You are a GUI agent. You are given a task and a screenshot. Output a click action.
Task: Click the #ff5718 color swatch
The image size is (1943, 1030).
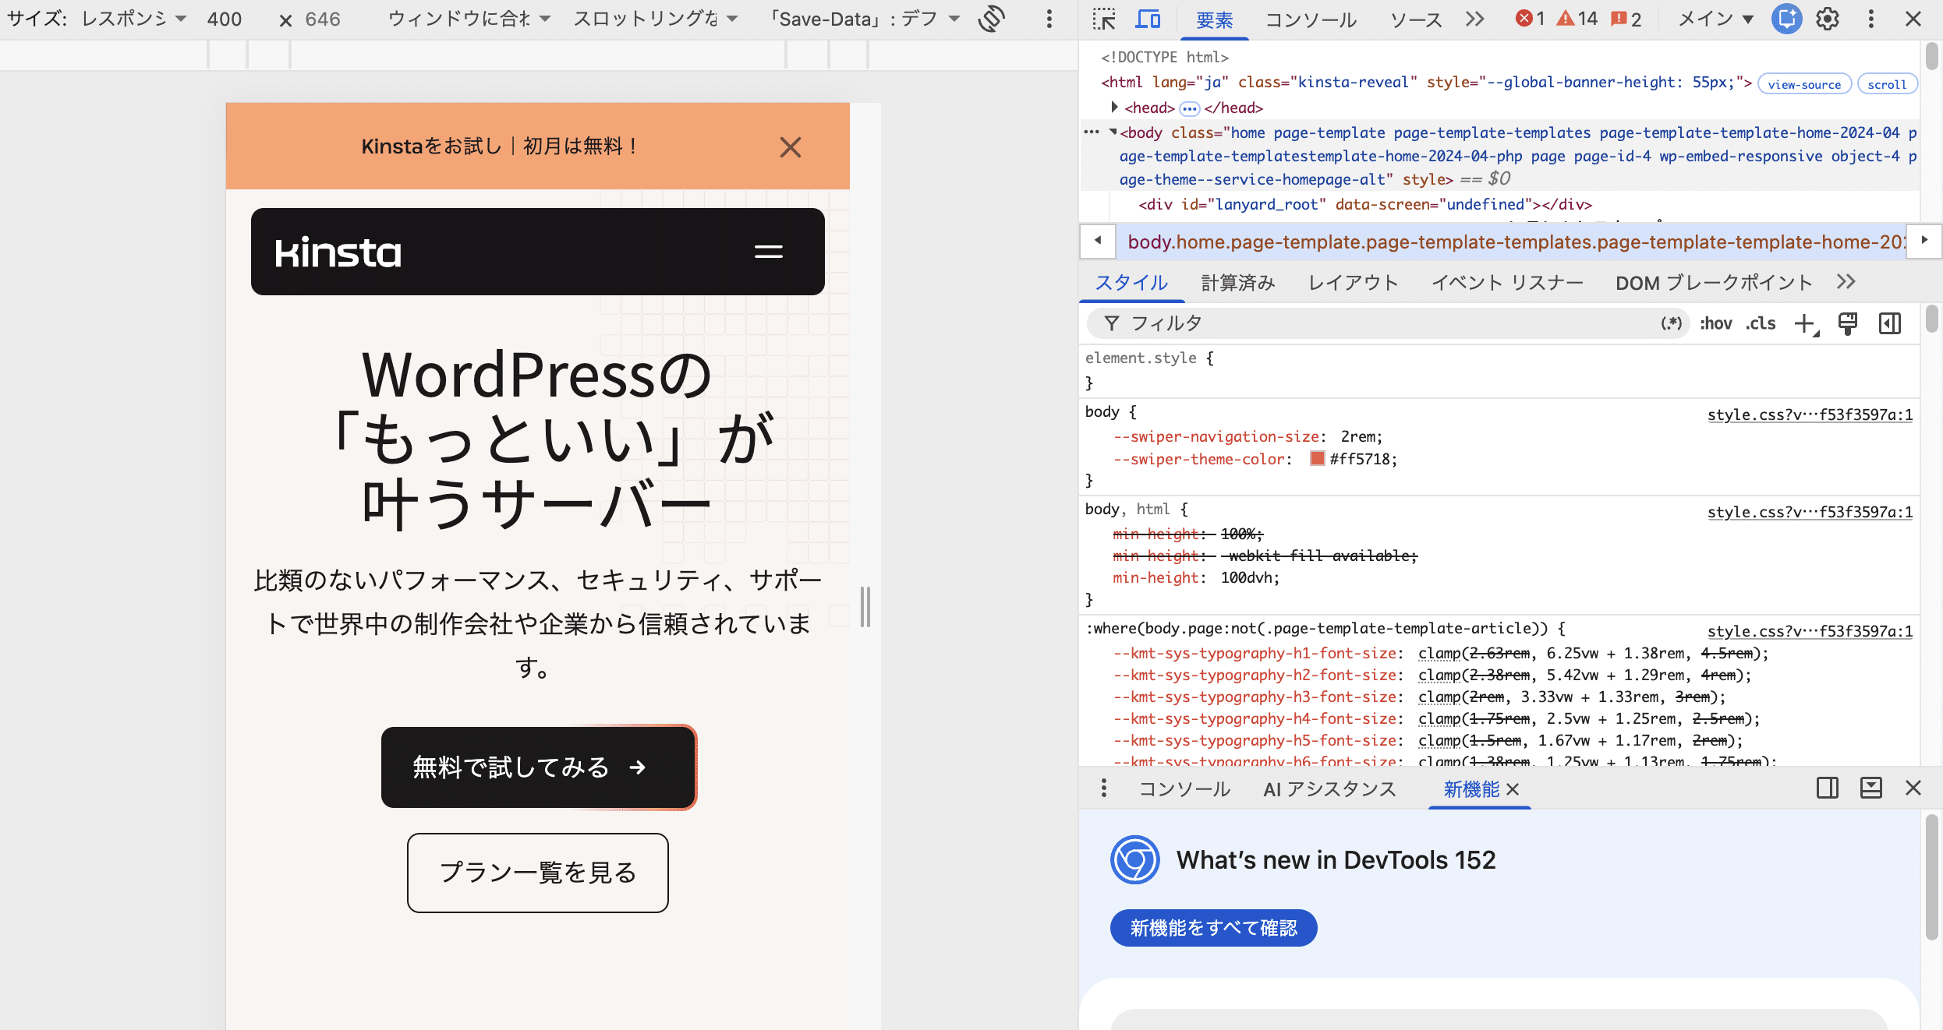1318,459
